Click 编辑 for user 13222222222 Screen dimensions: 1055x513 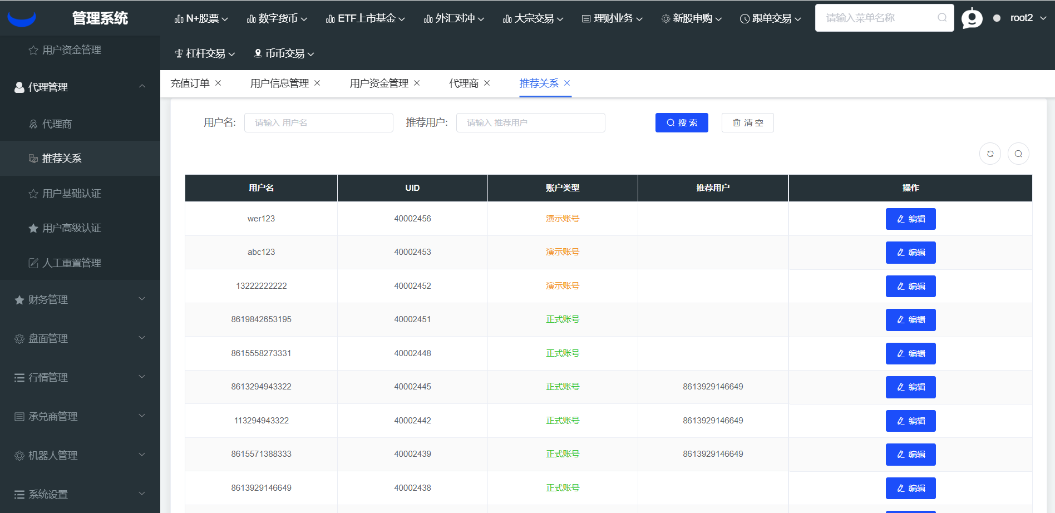911,286
